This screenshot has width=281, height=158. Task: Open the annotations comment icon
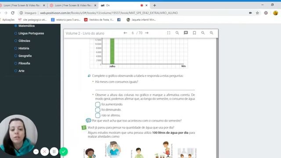pyautogui.click(x=186, y=33)
